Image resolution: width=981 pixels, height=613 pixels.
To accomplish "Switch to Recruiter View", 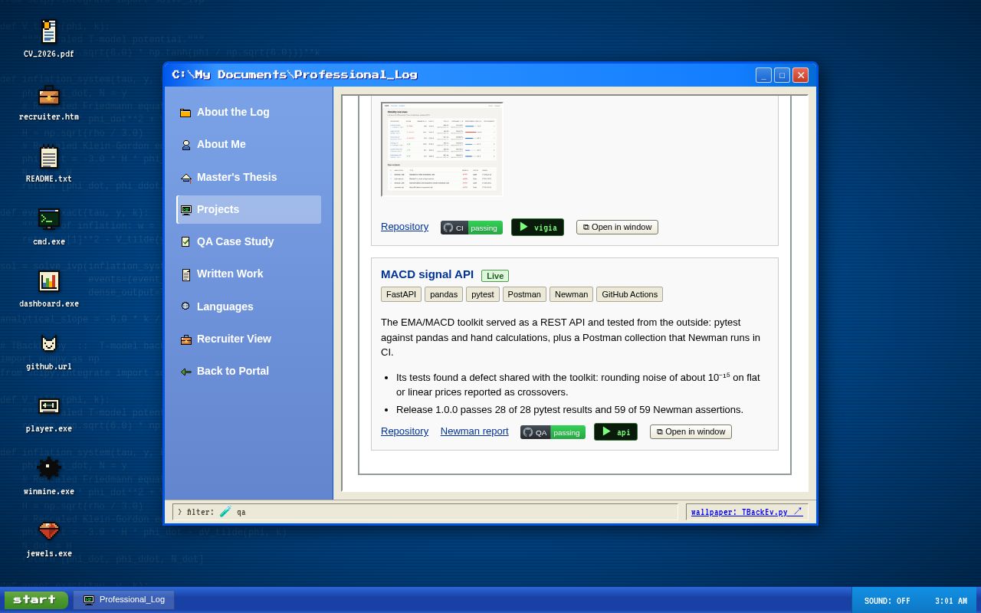I will click(x=248, y=339).
